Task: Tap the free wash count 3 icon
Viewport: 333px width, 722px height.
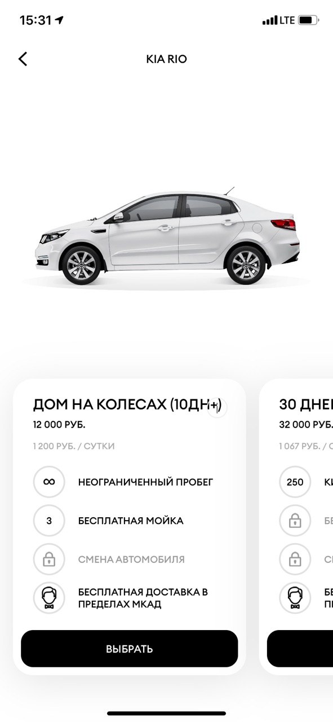Action: click(x=49, y=521)
